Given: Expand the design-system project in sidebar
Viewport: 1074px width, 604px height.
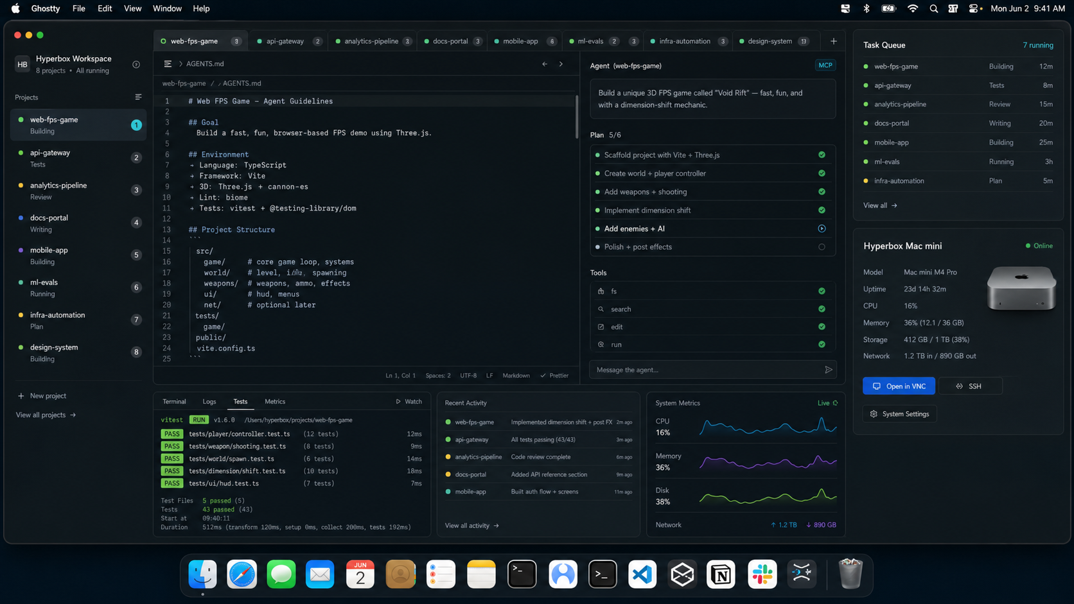Looking at the screenshot, I should [78, 352].
